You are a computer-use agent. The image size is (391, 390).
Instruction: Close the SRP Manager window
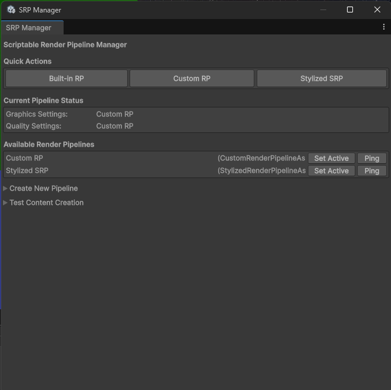(x=377, y=9)
